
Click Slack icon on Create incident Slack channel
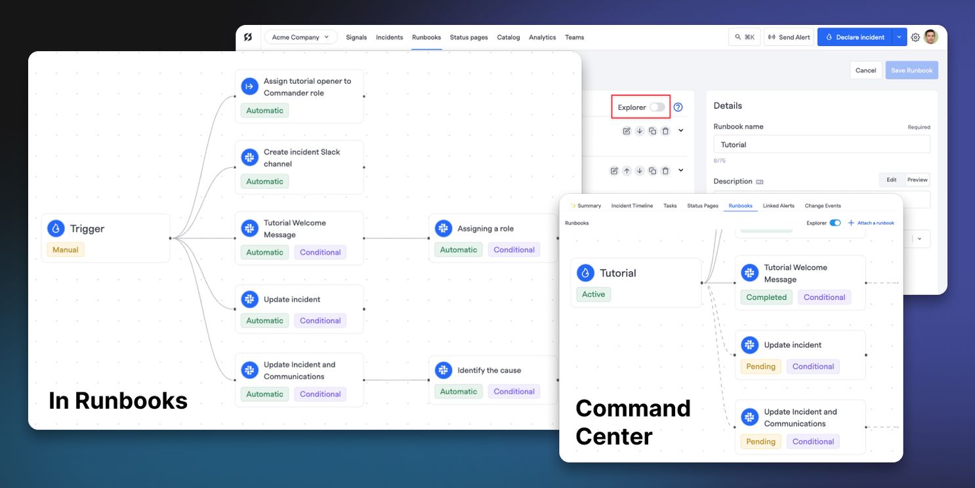click(x=249, y=157)
